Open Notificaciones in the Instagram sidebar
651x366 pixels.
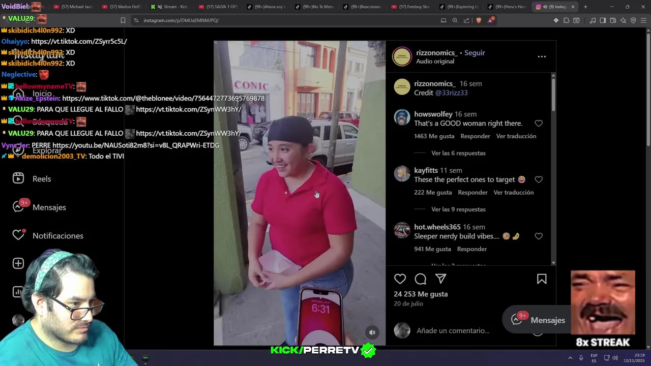click(57, 236)
